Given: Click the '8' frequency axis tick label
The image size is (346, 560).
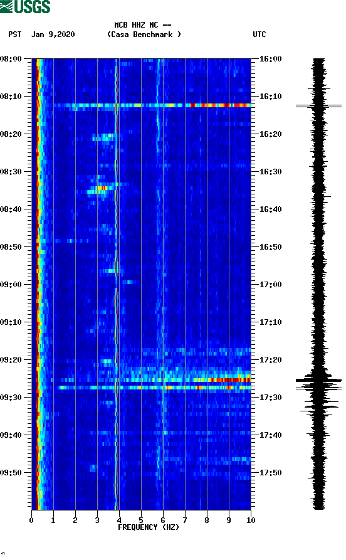Looking at the screenshot, I should tap(207, 520).
